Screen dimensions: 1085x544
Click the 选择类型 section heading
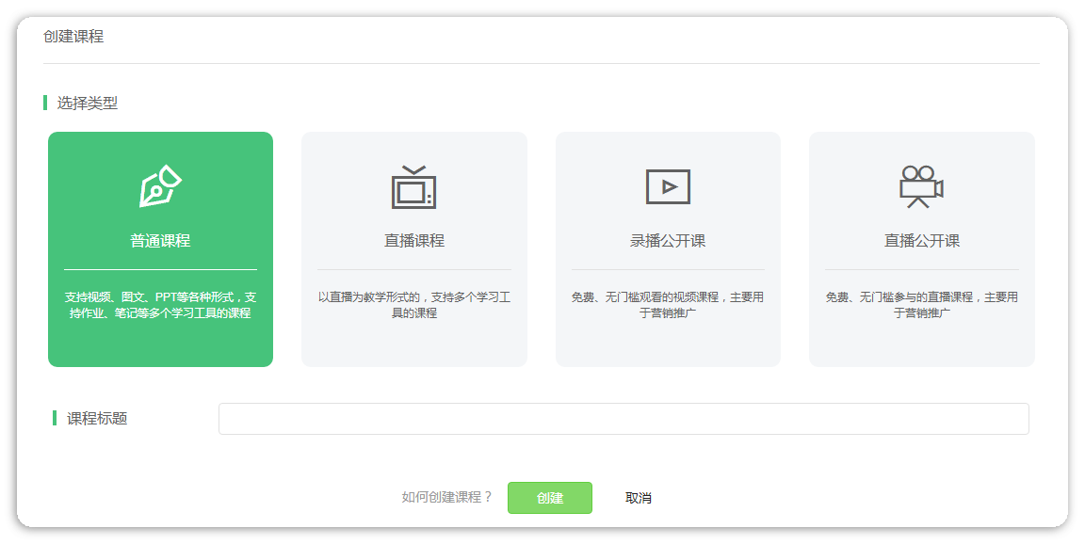pos(88,104)
